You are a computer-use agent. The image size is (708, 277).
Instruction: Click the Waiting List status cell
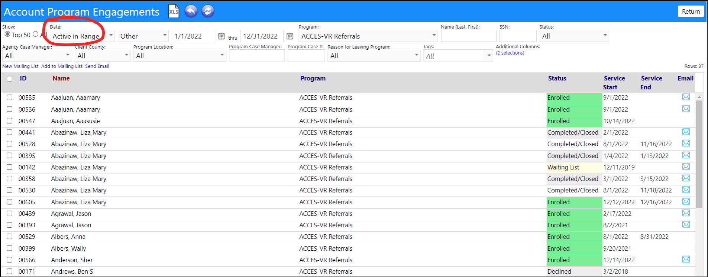coord(574,167)
